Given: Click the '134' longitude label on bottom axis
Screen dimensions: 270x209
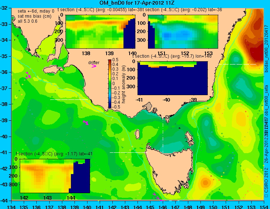Looking at the screenshot, I should point(12,207).
